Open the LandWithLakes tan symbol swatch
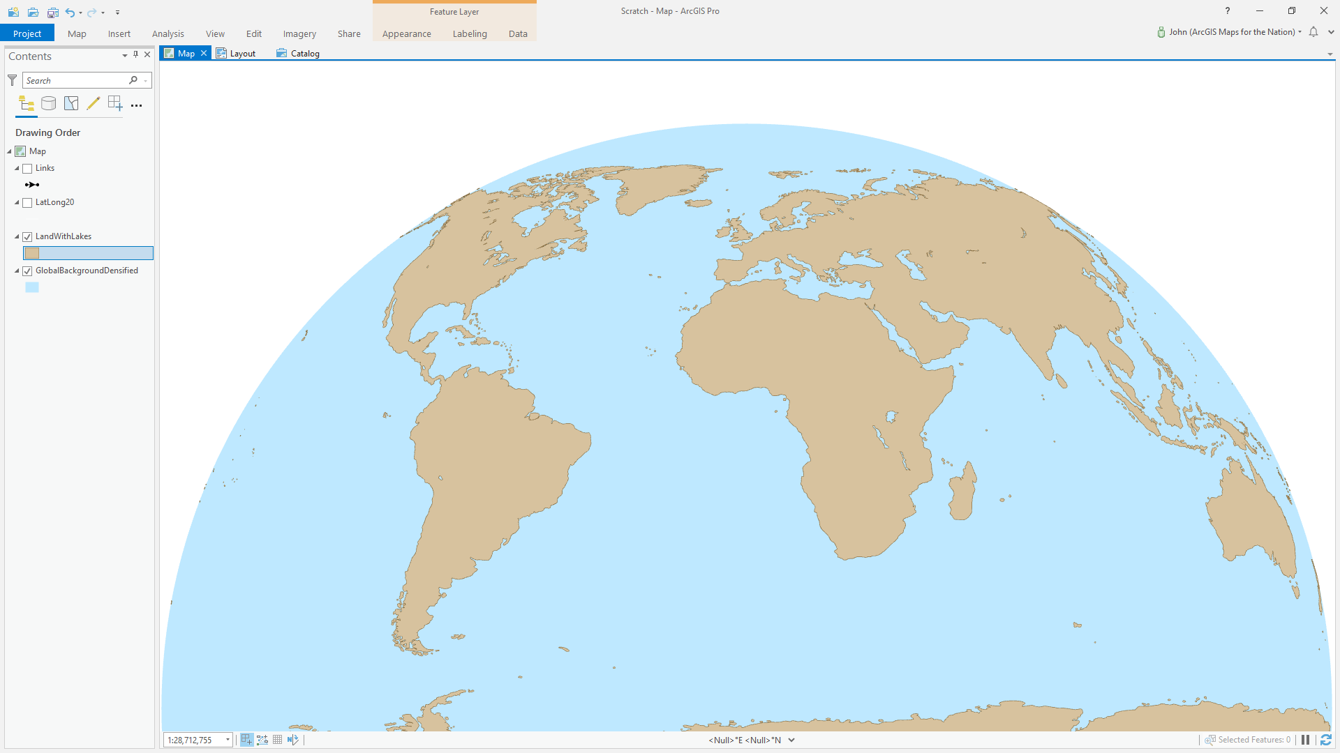1340x753 pixels. [x=32, y=253]
